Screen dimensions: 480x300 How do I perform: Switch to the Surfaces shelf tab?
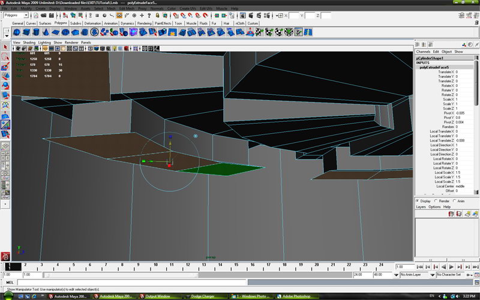click(45, 23)
